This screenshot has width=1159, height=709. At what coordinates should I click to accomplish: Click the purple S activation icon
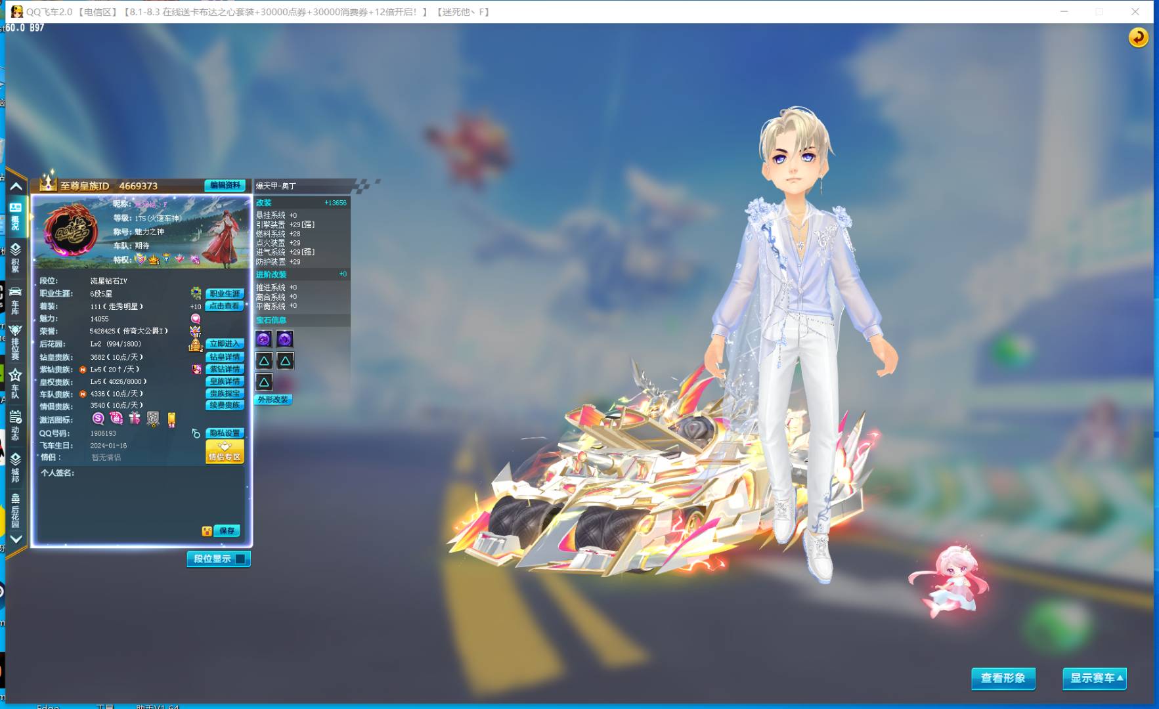(x=98, y=419)
